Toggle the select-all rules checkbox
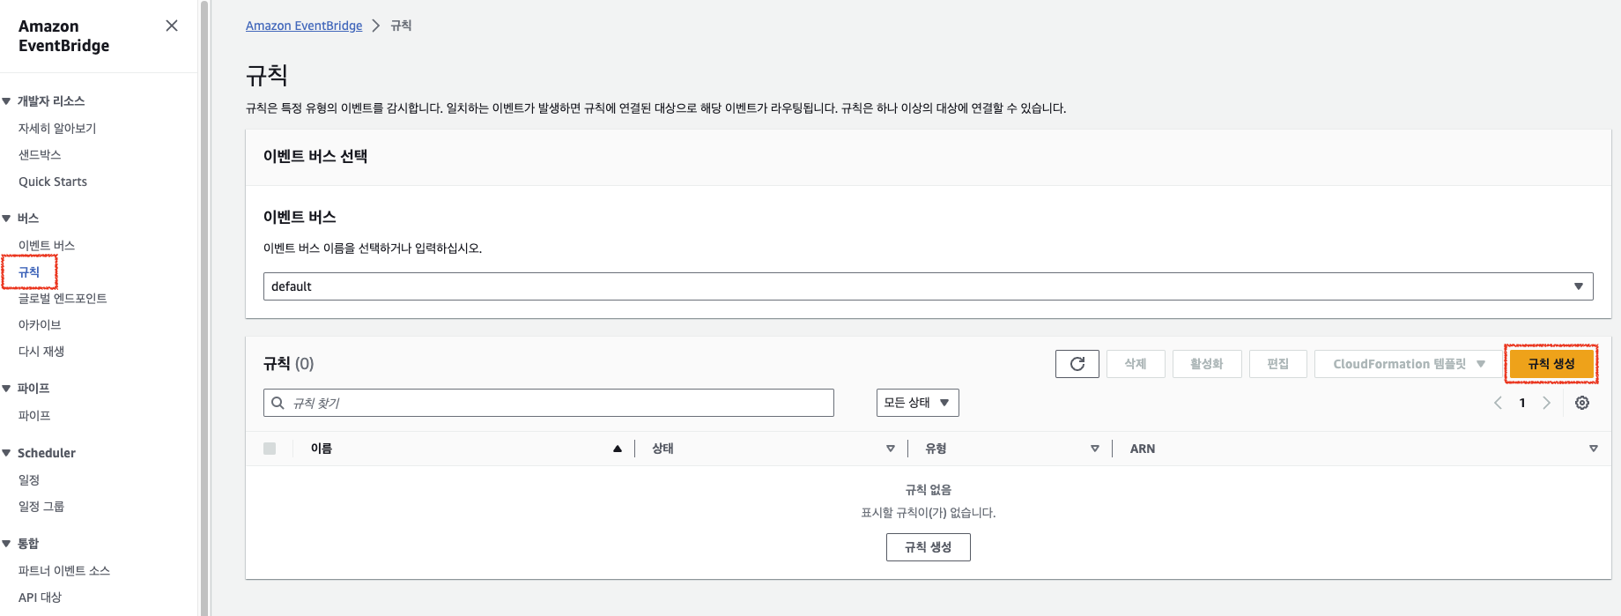This screenshot has height=616, width=1621. pyautogui.click(x=270, y=449)
